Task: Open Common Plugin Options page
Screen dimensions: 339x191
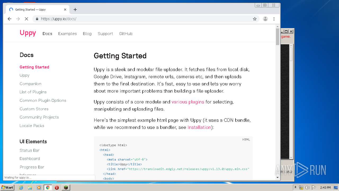Action: (43, 101)
